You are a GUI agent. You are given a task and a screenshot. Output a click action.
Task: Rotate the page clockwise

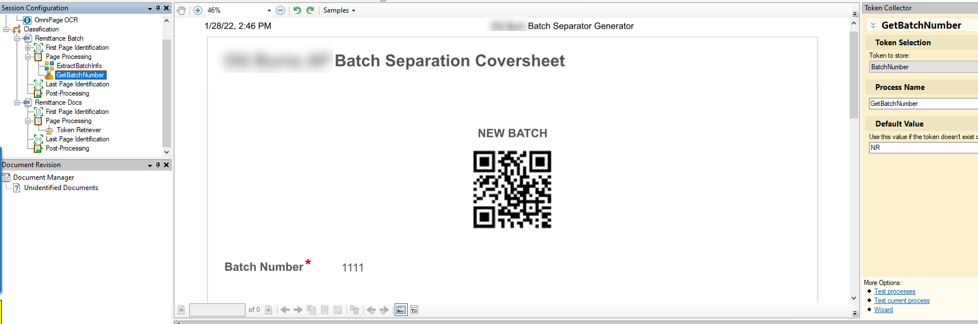coord(310,10)
